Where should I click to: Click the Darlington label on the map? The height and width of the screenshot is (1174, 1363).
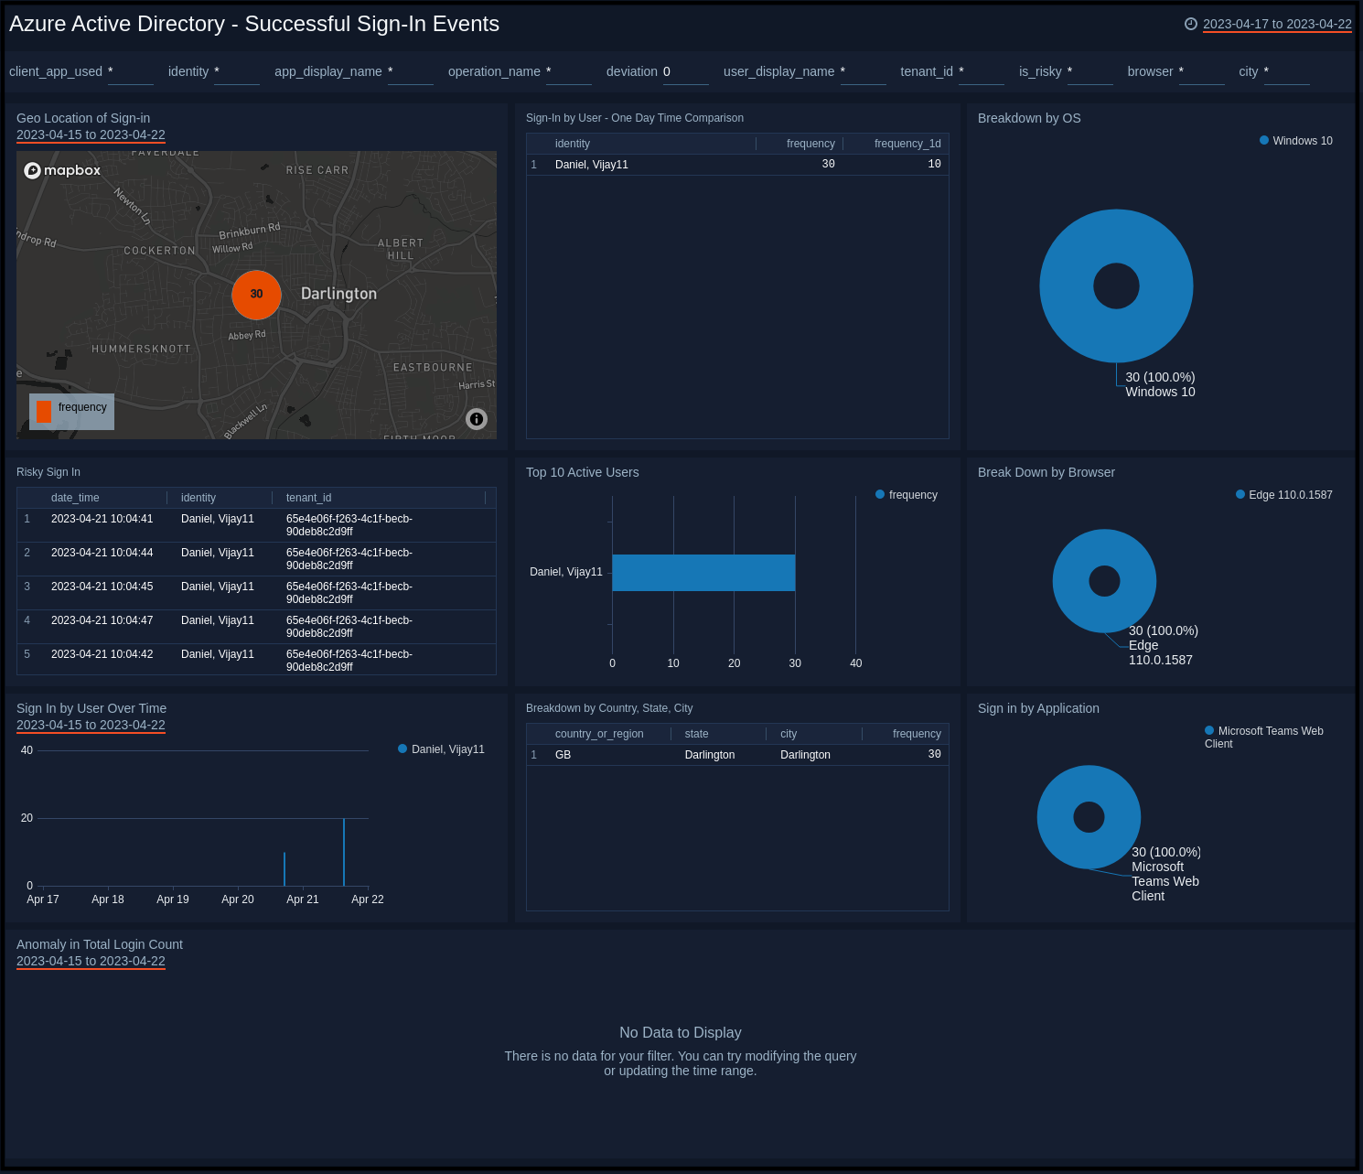338,294
